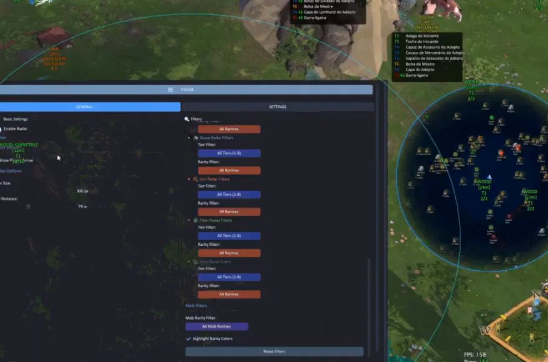Click the player arrow at radar center

(489, 177)
